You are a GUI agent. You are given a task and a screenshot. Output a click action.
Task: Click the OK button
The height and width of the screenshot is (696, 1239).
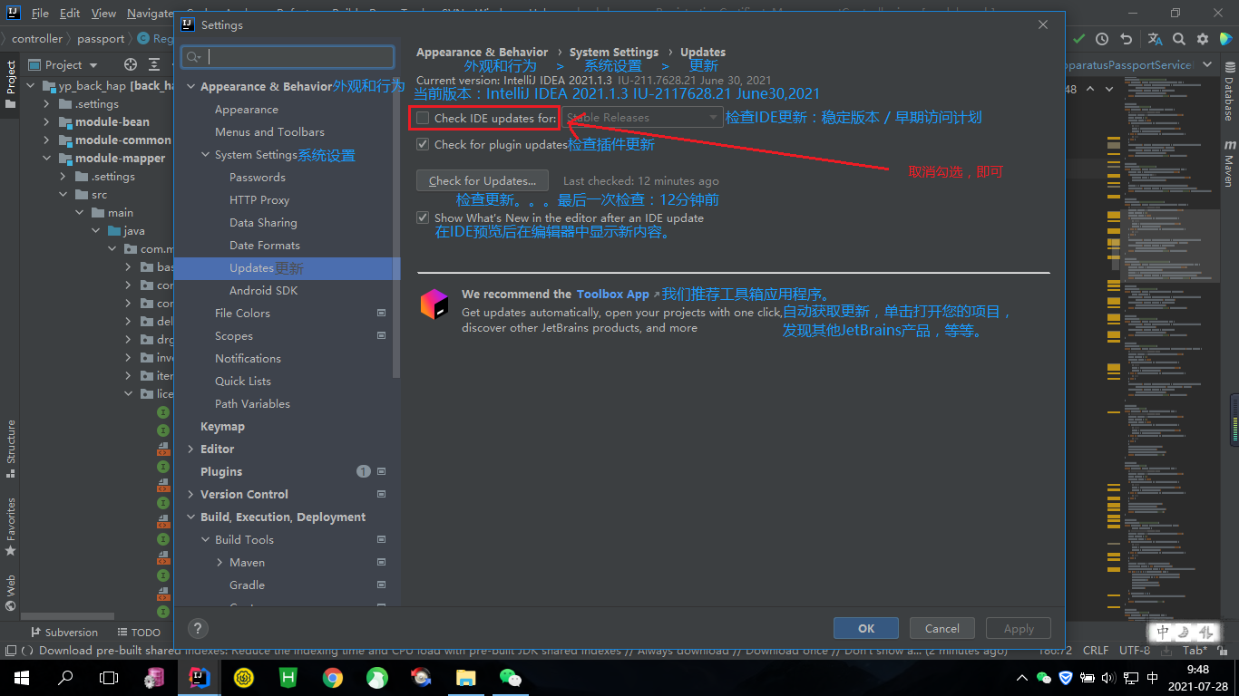[866, 628]
